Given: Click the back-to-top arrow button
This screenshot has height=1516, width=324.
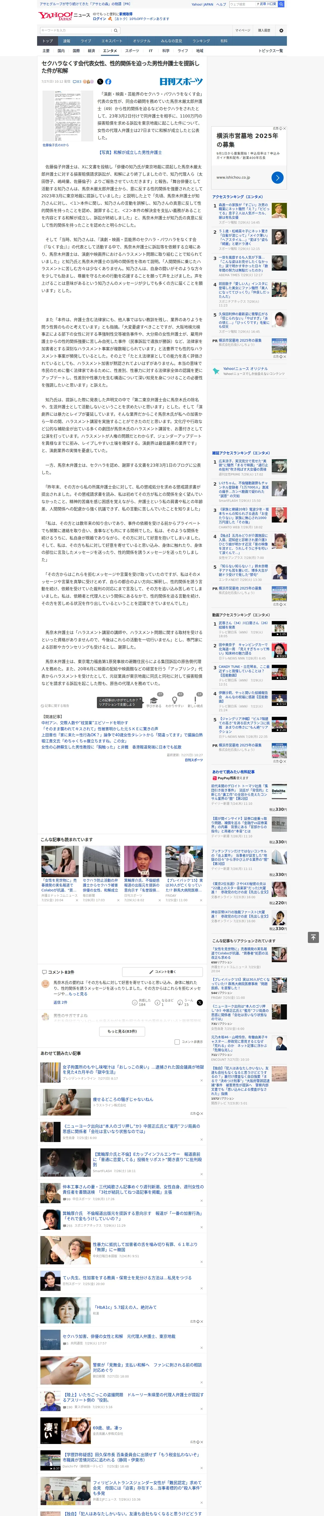Looking at the screenshot, I should (x=313, y=937).
